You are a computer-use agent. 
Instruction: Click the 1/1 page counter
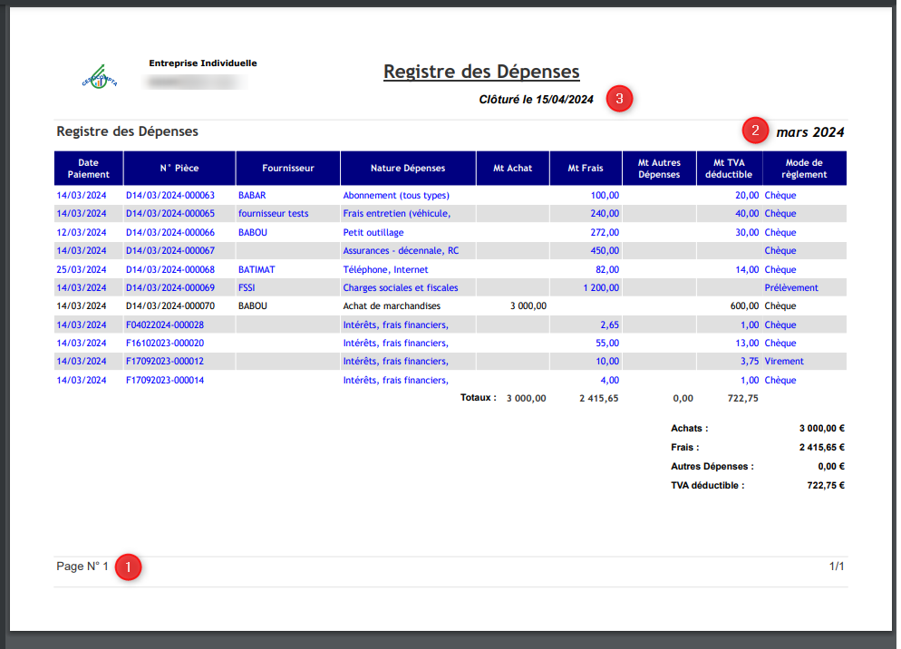pyautogui.click(x=837, y=567)
